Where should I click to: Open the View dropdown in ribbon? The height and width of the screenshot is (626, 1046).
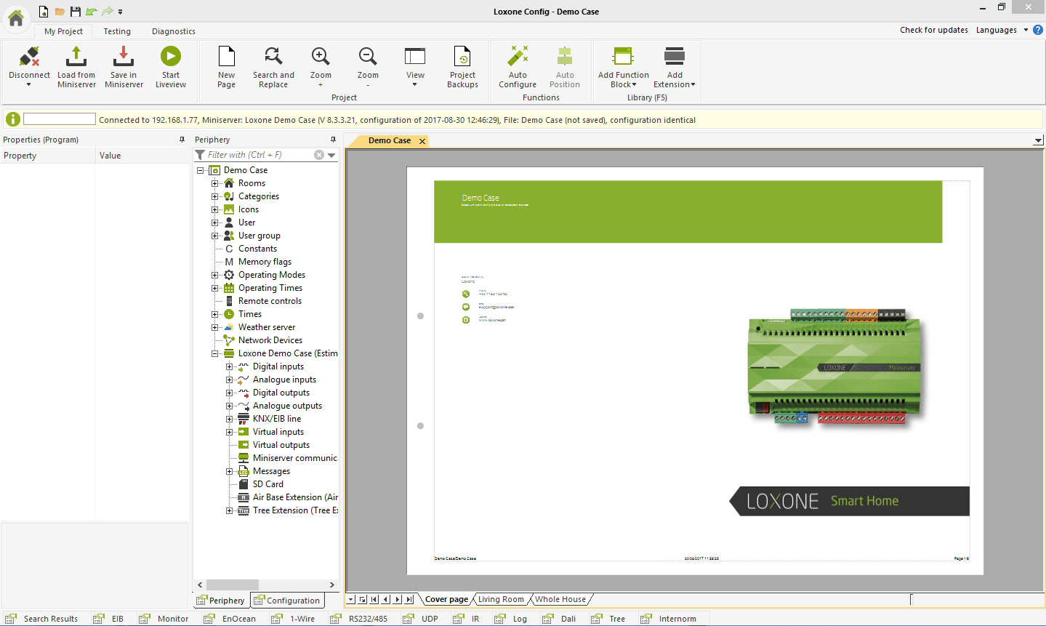[x=415, y=84]
